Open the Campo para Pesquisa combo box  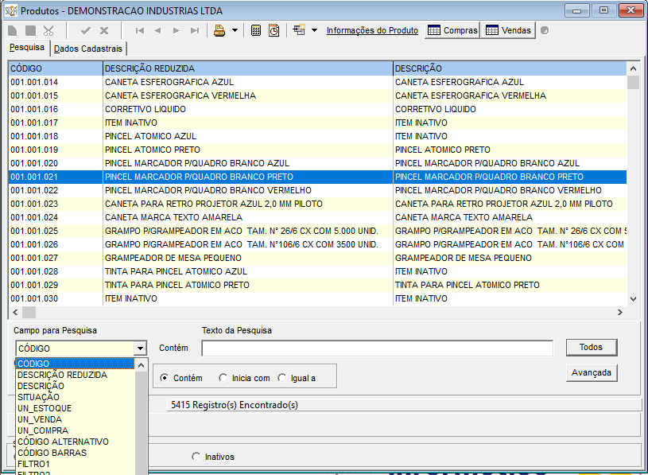pyautogui.click(x=141, y=348)
